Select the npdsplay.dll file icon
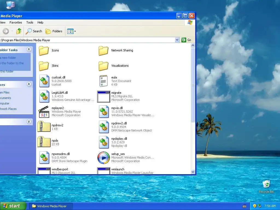Viewport: 280px width, 210px height. (104, 142)
